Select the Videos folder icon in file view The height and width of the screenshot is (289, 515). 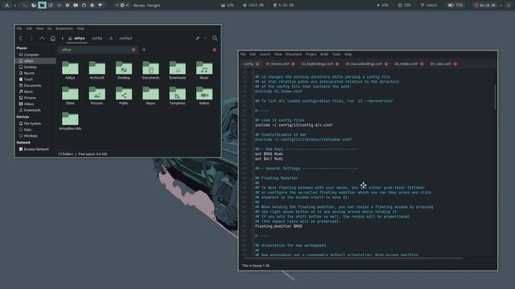[204, 96]
